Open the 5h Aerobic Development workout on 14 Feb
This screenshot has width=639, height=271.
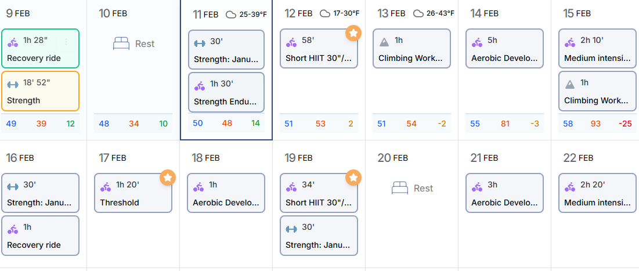click(504, 49)
